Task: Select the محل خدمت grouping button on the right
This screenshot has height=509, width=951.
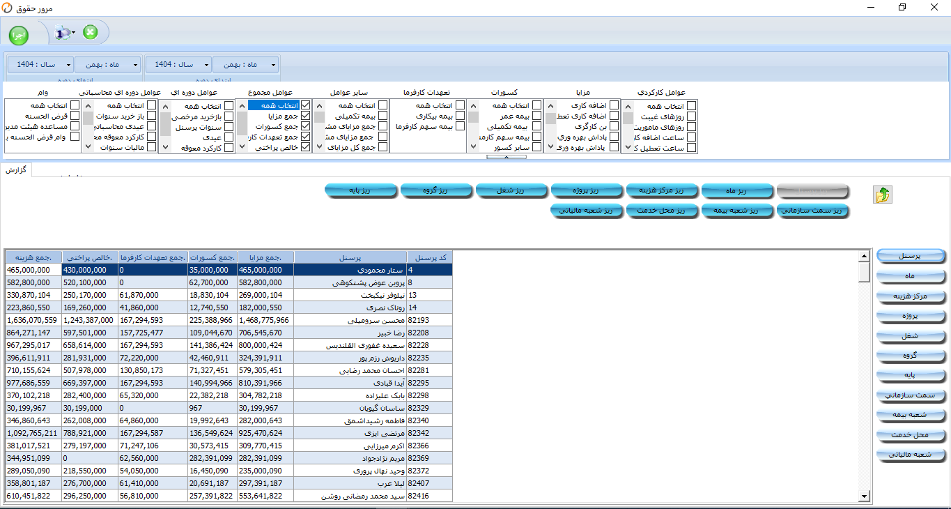Action: [911, 436]
